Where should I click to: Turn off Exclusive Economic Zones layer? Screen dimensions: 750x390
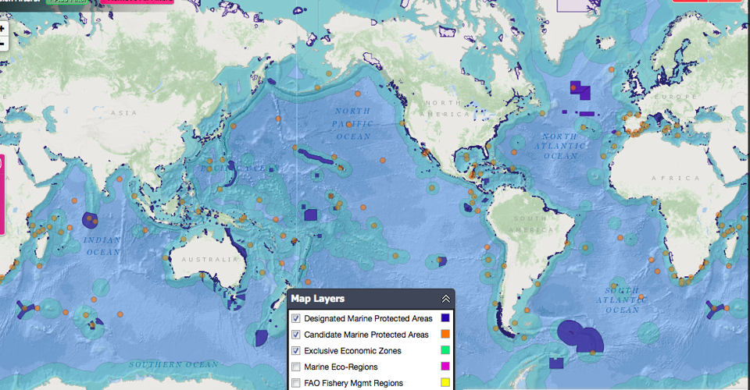tap(296, 351)
